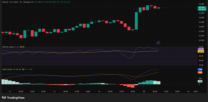This screenshot has height=102, width=208.
Task: Click the bold date label 15
Action: point(144,92)
